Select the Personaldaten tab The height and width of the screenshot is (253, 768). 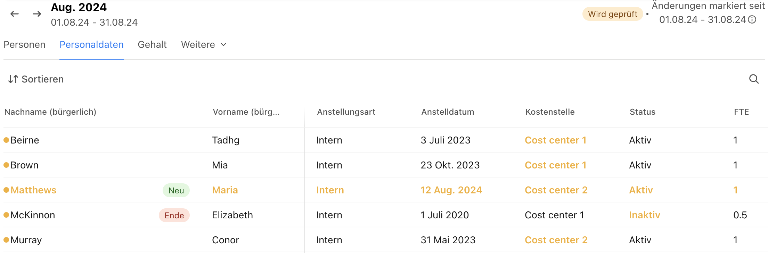(x=91, y=45)
